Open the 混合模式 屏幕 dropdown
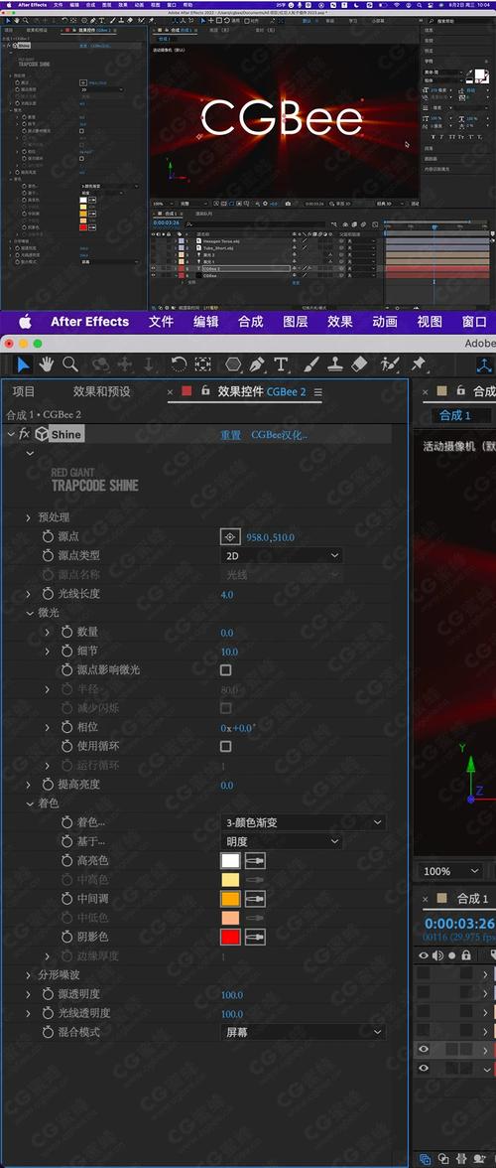The image size is (496, 1168). (304, 1032)
